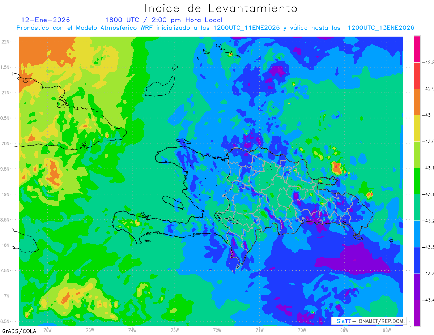This screenshot has height=335, width=434.
Task: Select the yellow swatch on the color scale
Action: pyautogui.click(x=417, y=128)
